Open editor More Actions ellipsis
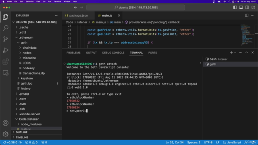Image resolution: width=258 pixels, height=145 pixels. (x=253, y=15)
